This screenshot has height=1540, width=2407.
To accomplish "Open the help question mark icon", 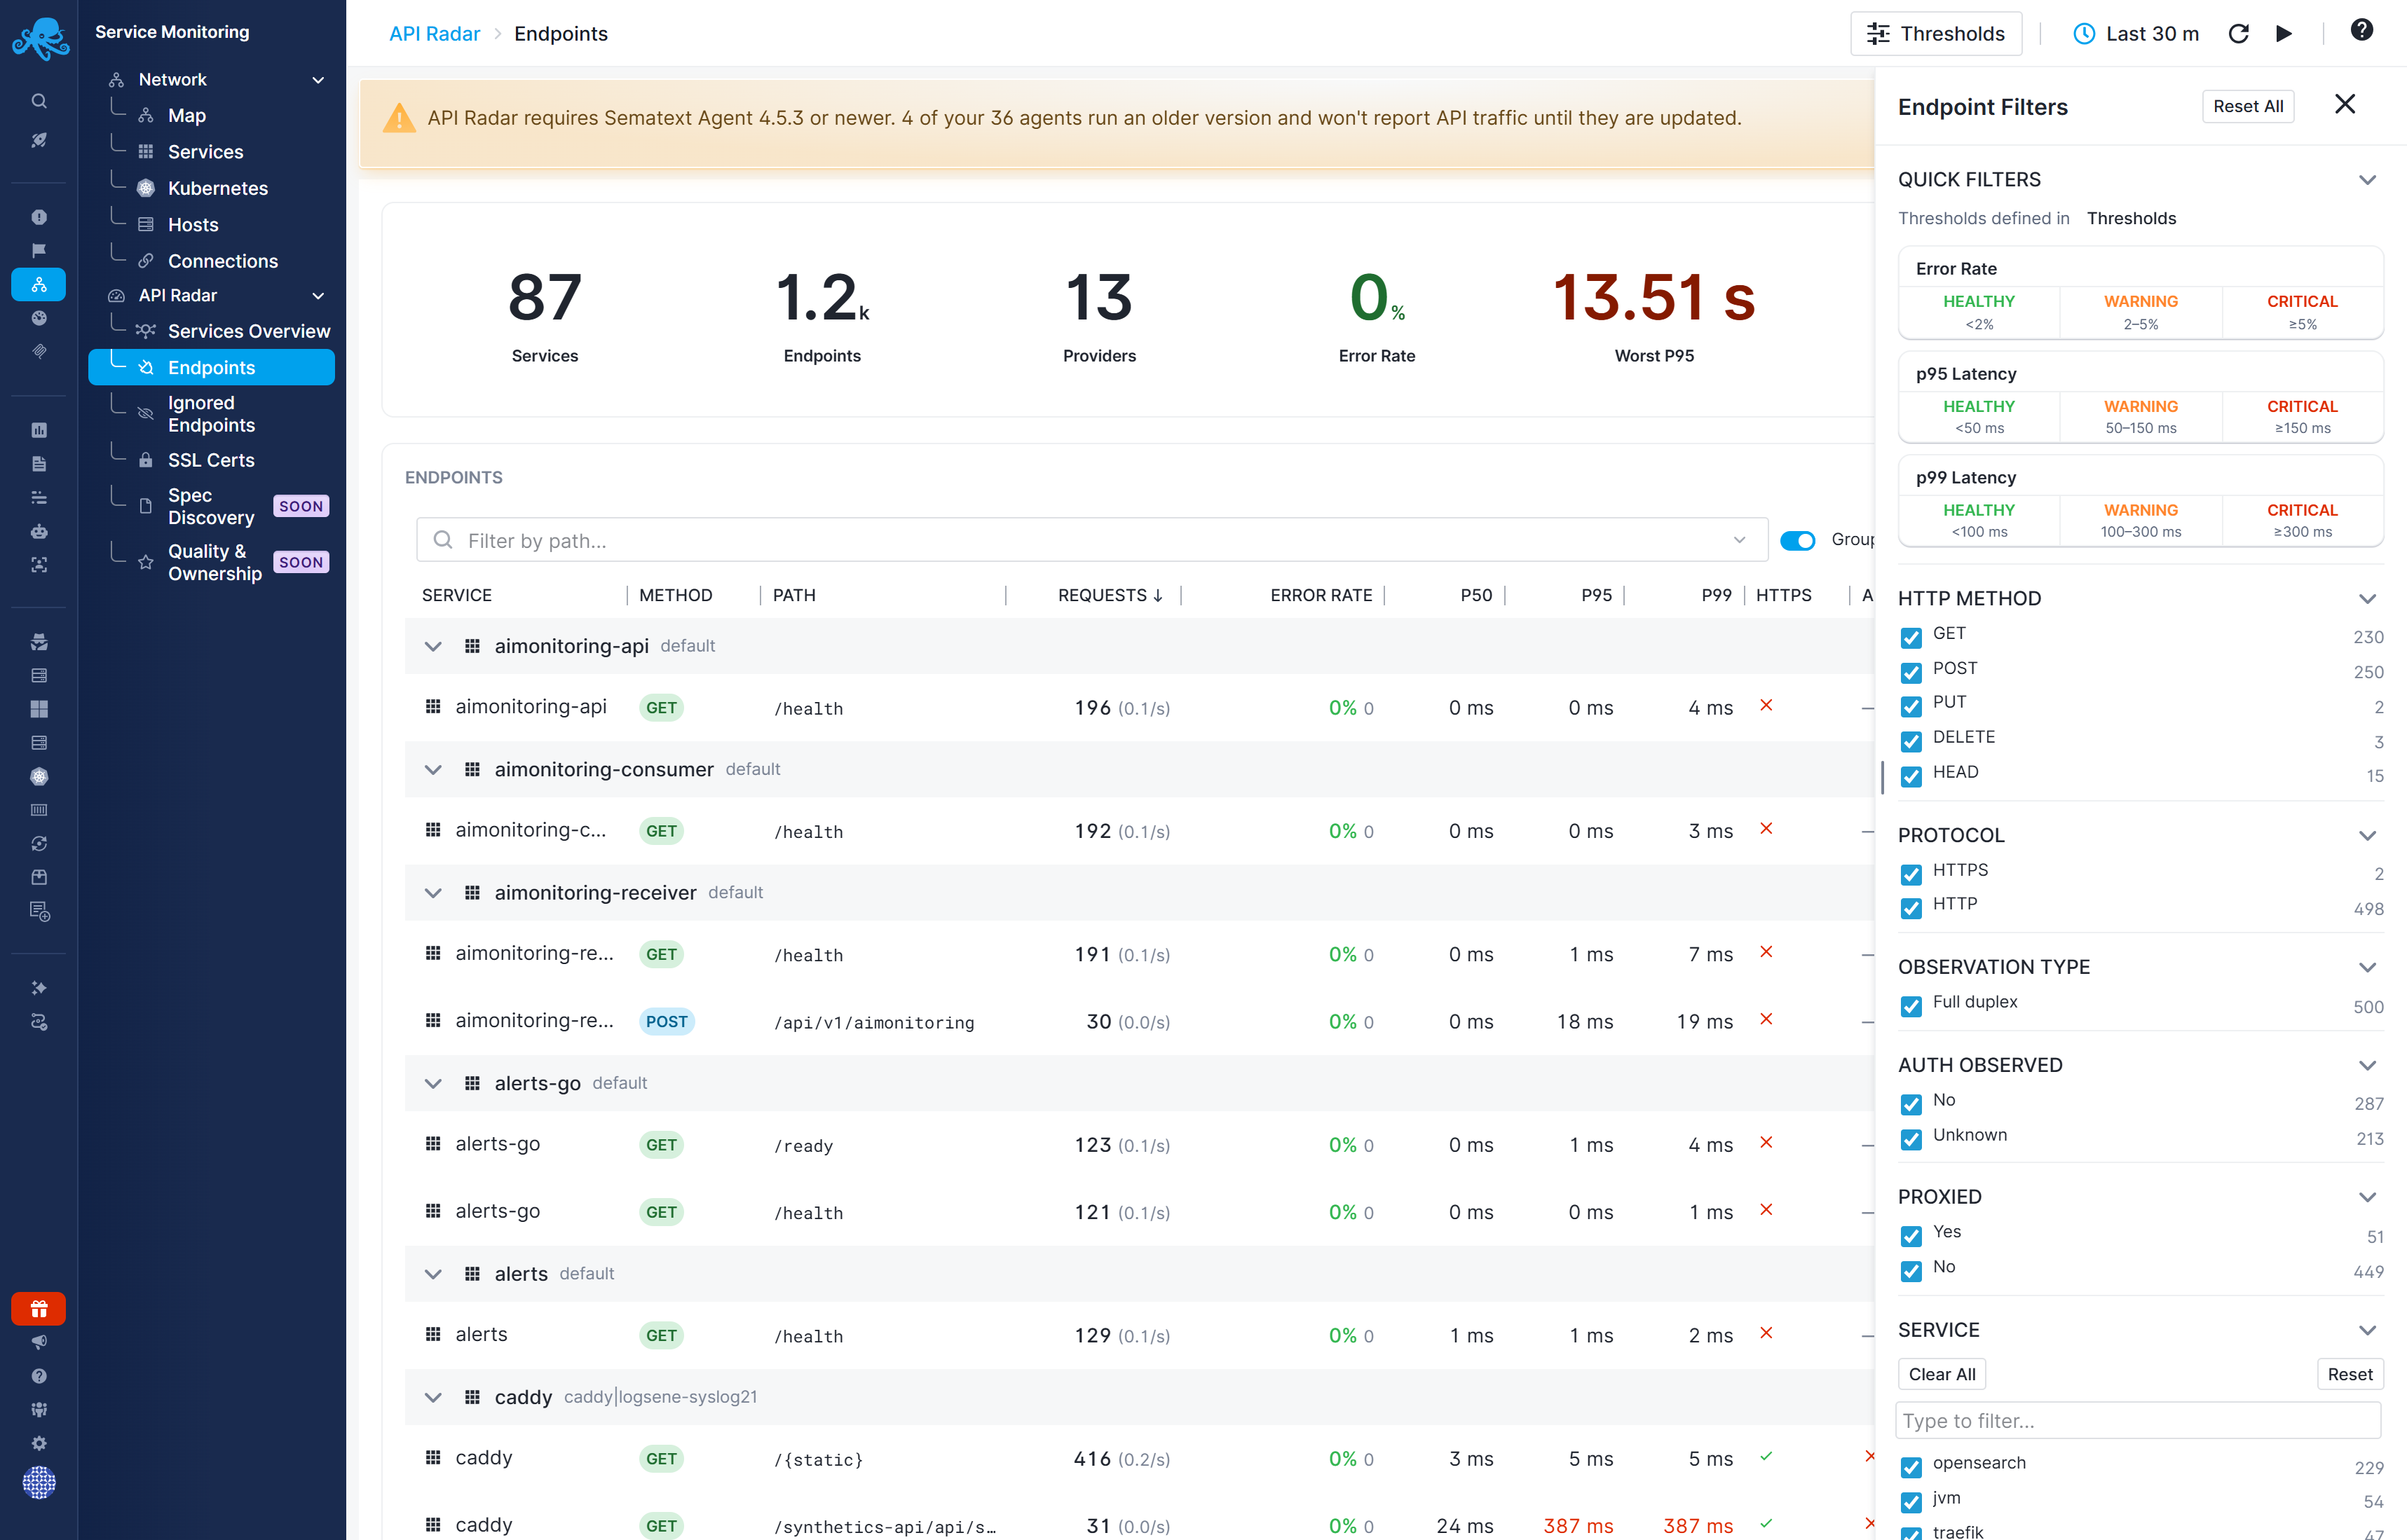I will [x=2361, y=30].
